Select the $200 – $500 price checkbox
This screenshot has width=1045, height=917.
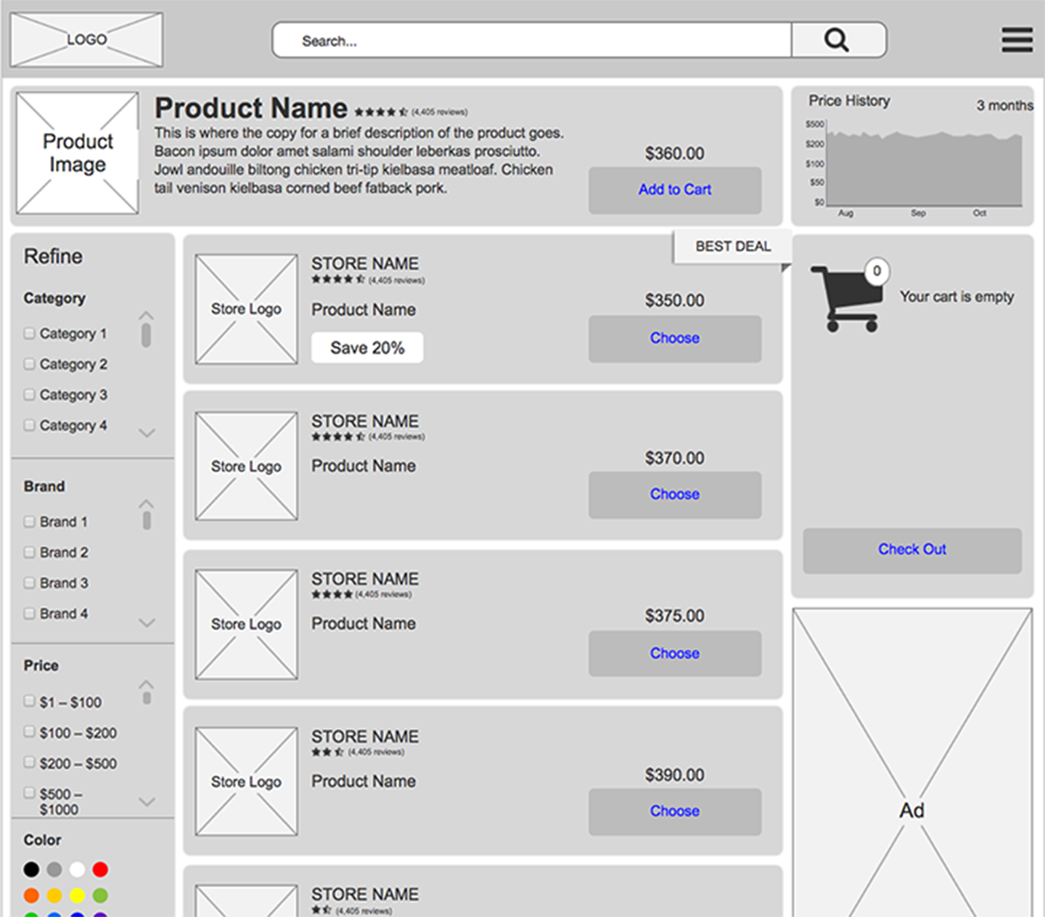pyautogui.click(x=29, y=762)
